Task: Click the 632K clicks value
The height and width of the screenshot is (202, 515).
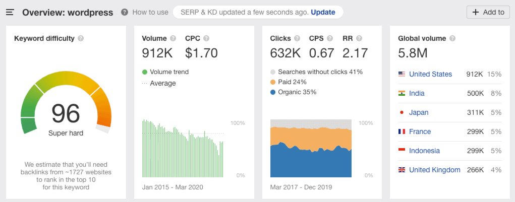Action: click(285, 53)
